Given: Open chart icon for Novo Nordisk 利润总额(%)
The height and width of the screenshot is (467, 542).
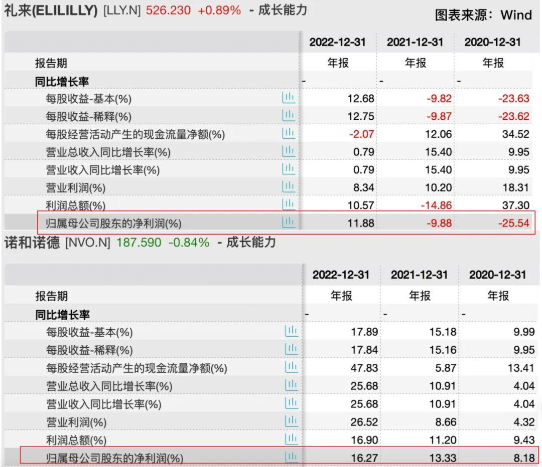Looking at the screenshot, I should pos(291,439).
